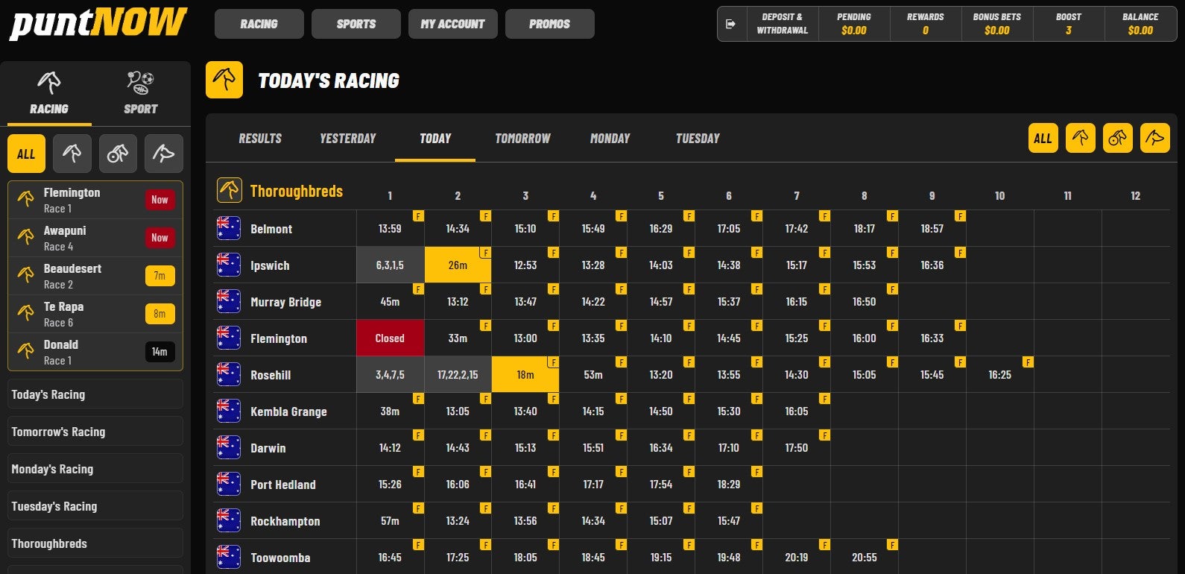Open Flemington Race 1 next-to-jump entry

click(95, 200)
